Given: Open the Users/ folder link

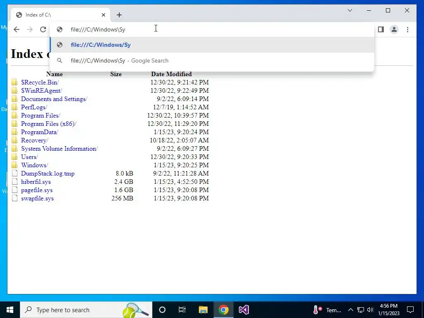Looking at the screenshot, I should [29, 157].
